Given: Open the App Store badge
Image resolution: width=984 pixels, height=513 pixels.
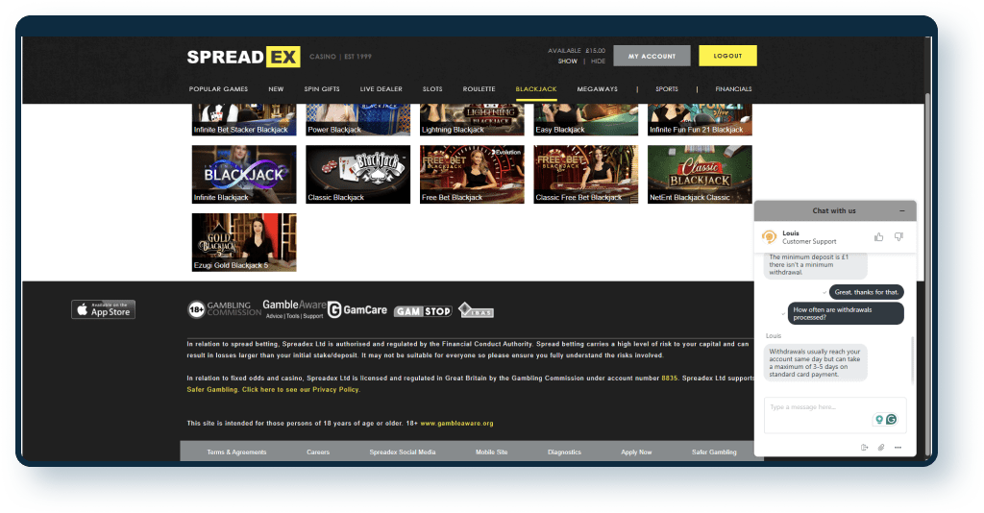Looking at the screenshot, I should (103, 309).
